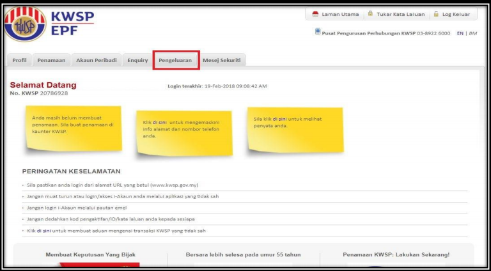491x271 pixels.
Task: Open the Mesej Sekuriti tab
Action: click(x=222, y=60)
